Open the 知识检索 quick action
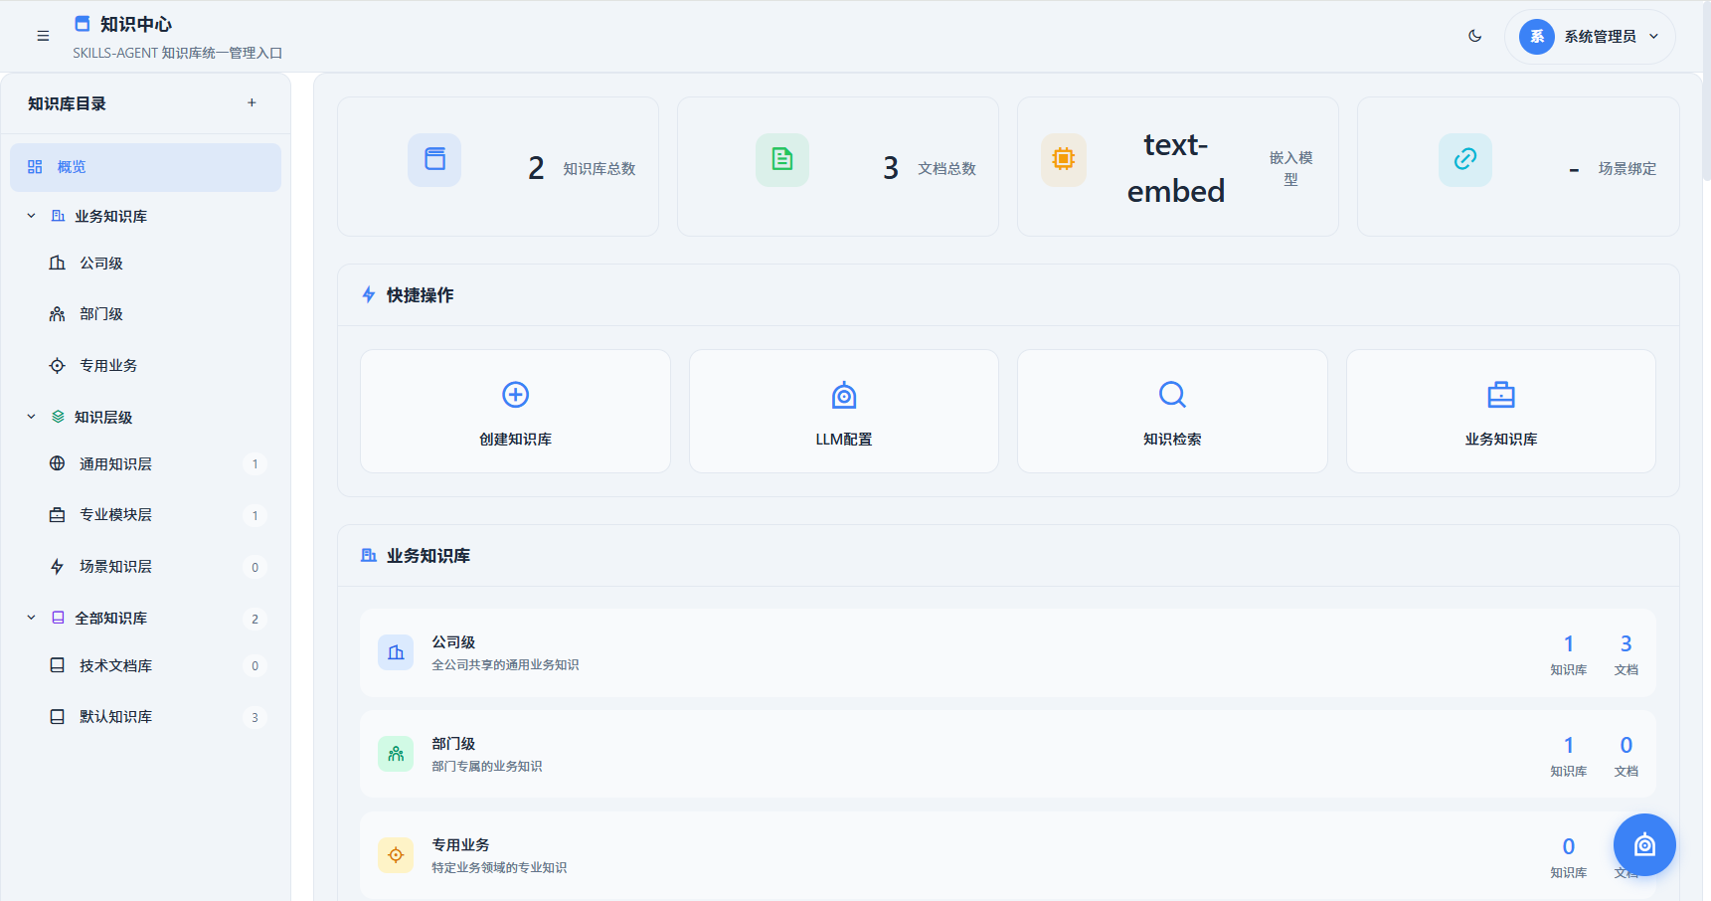This screenshot has width=1711, height=901. [x=1172, y=411]
